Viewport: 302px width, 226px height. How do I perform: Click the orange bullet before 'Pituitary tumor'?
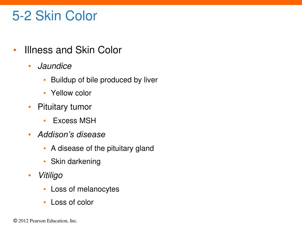(x=30, y=107)
